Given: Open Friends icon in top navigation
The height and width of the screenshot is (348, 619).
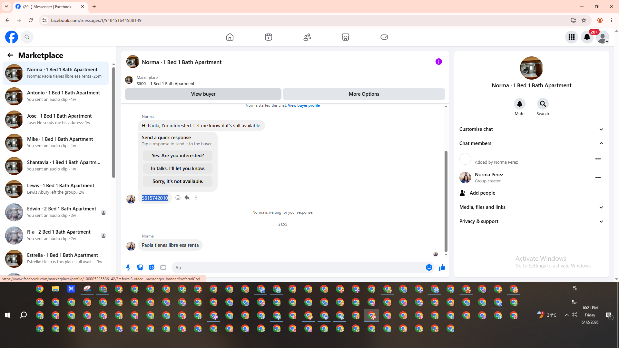Looking at the screenshot, I should click(x=307, y=37).
